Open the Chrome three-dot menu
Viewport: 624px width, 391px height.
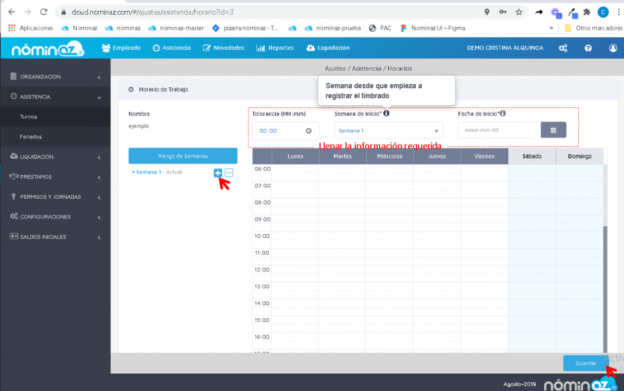(x=619, y=12)
